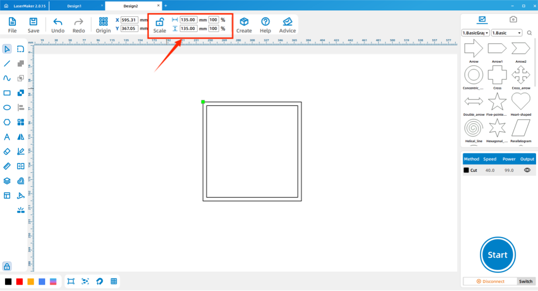538x291 pixels.
Task: Click the blue overlapping squares boolean tool
Action: [x=20, y=93]
